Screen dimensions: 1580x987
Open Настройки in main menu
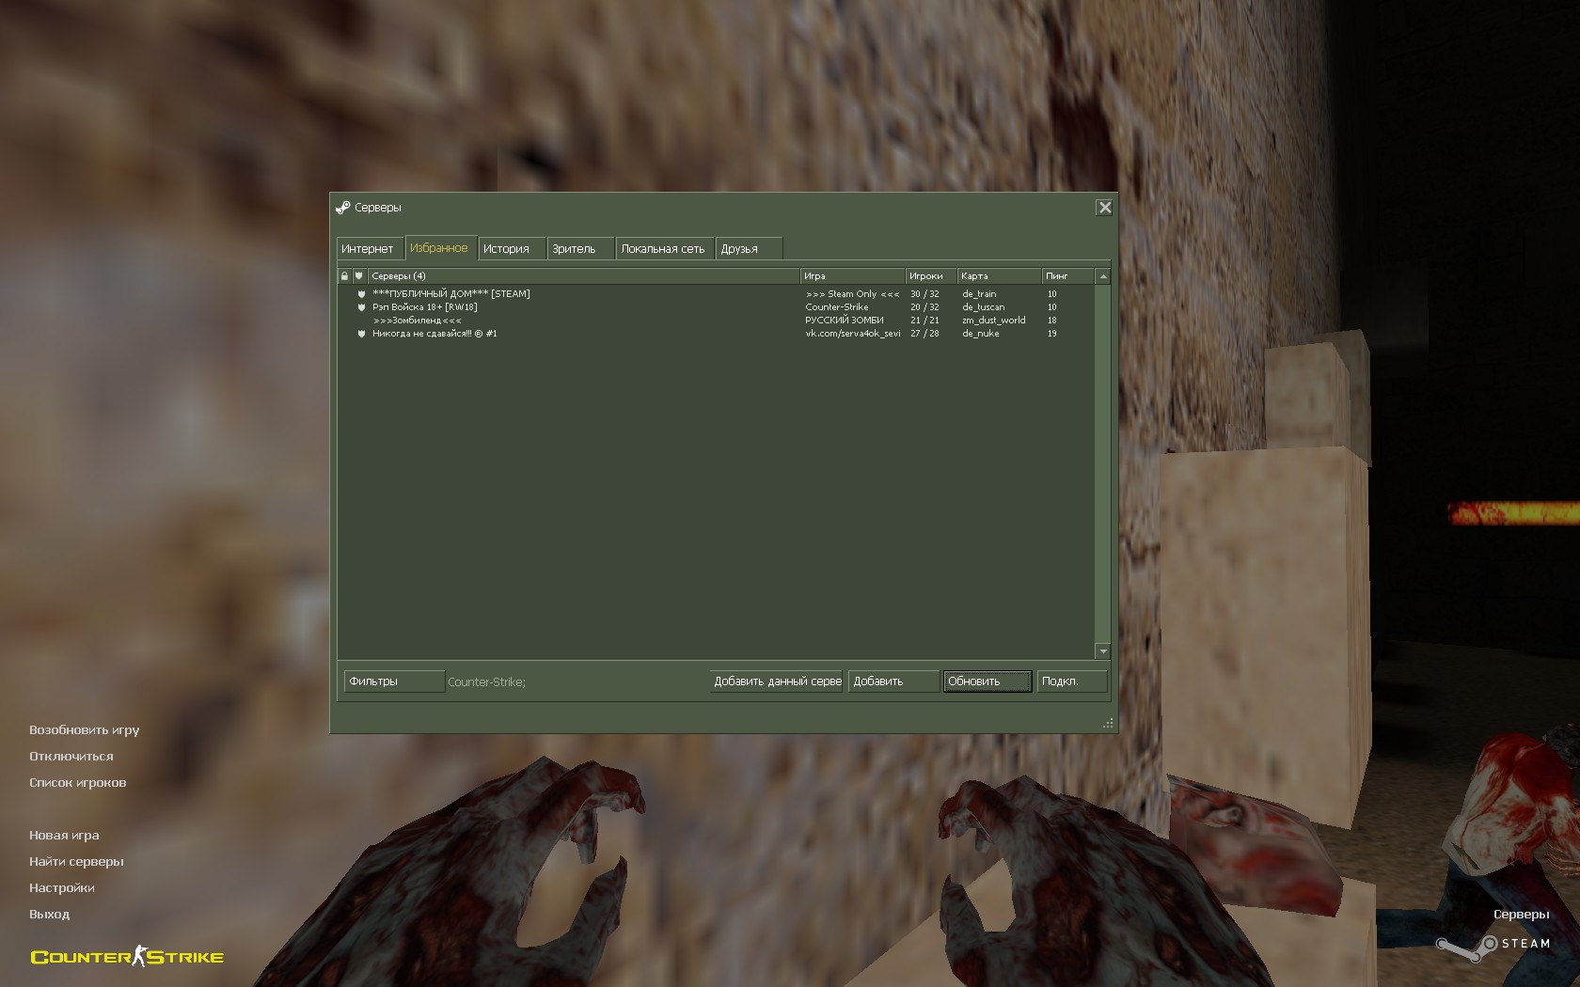pos(62,888)
